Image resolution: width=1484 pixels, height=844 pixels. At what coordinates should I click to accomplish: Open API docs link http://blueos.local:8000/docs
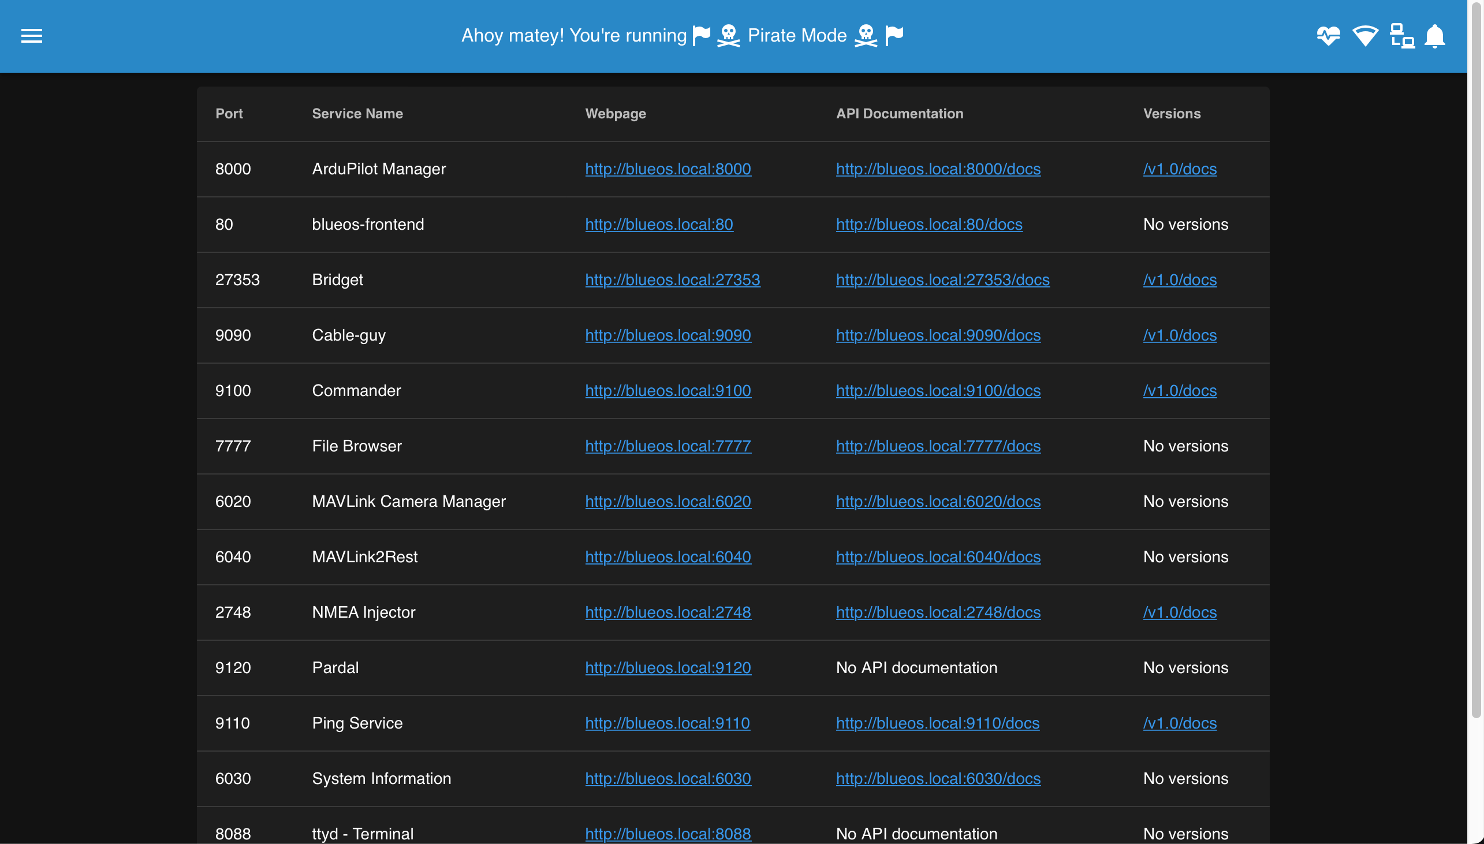tap(938, 169)
